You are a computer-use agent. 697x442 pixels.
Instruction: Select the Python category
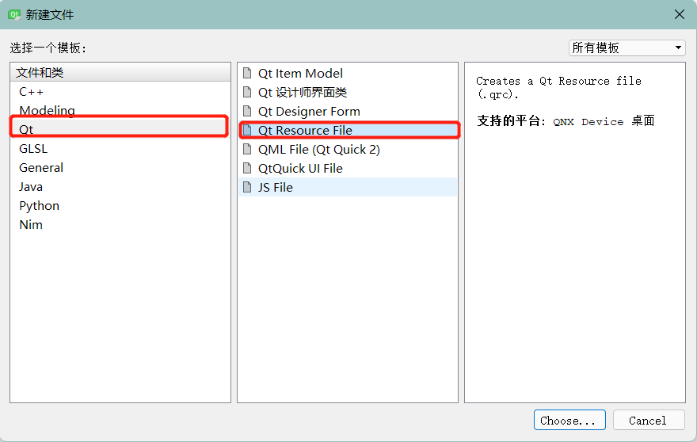tap(120, 206)
